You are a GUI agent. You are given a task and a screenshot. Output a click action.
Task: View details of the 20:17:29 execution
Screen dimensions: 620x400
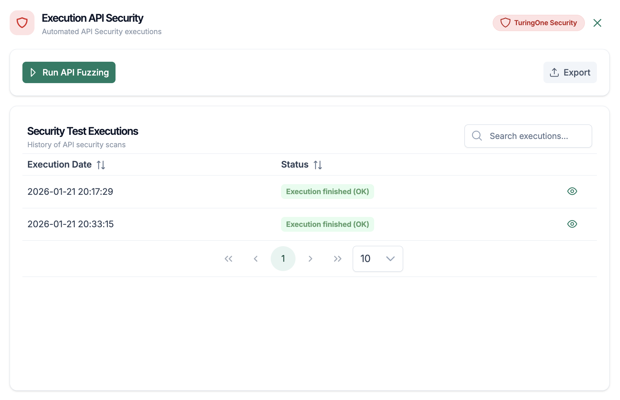pyautogui.click(x=572, y=191)
